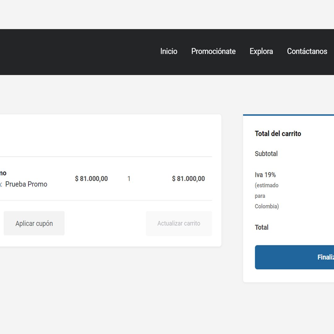Click the Aplicar cupón button
Screen dimensions: 334x334
coord(34,223)
